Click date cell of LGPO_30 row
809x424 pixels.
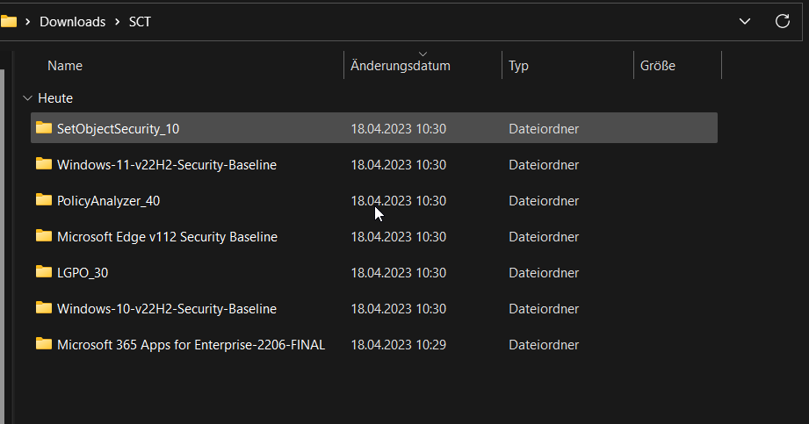[x=398, y=273]
